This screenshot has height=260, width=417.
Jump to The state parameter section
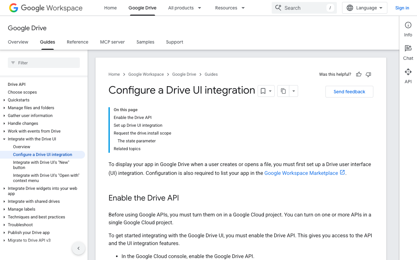[x=137, y=141]
